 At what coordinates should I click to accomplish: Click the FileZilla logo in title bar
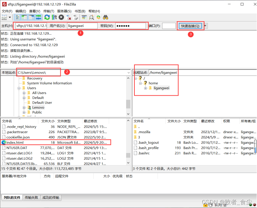click(4, 4)
